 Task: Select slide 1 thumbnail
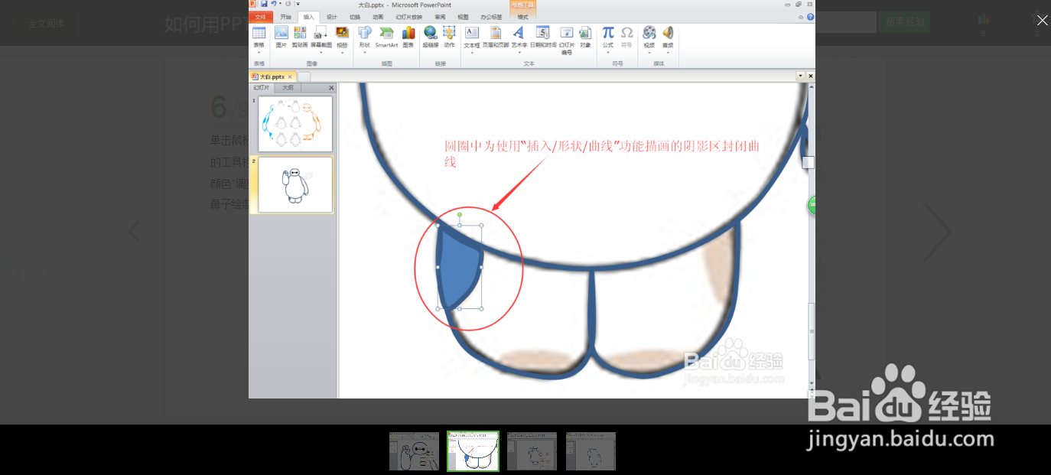(x=295, y=124)
